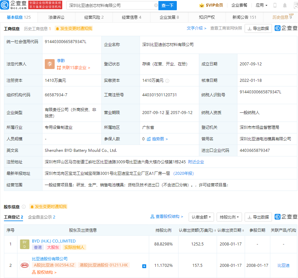Clear the search box with the X icon

pos(156,6)
